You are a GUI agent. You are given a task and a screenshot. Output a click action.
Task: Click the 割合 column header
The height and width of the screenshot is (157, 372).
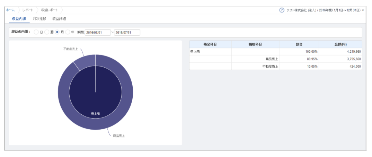[299, 44]
